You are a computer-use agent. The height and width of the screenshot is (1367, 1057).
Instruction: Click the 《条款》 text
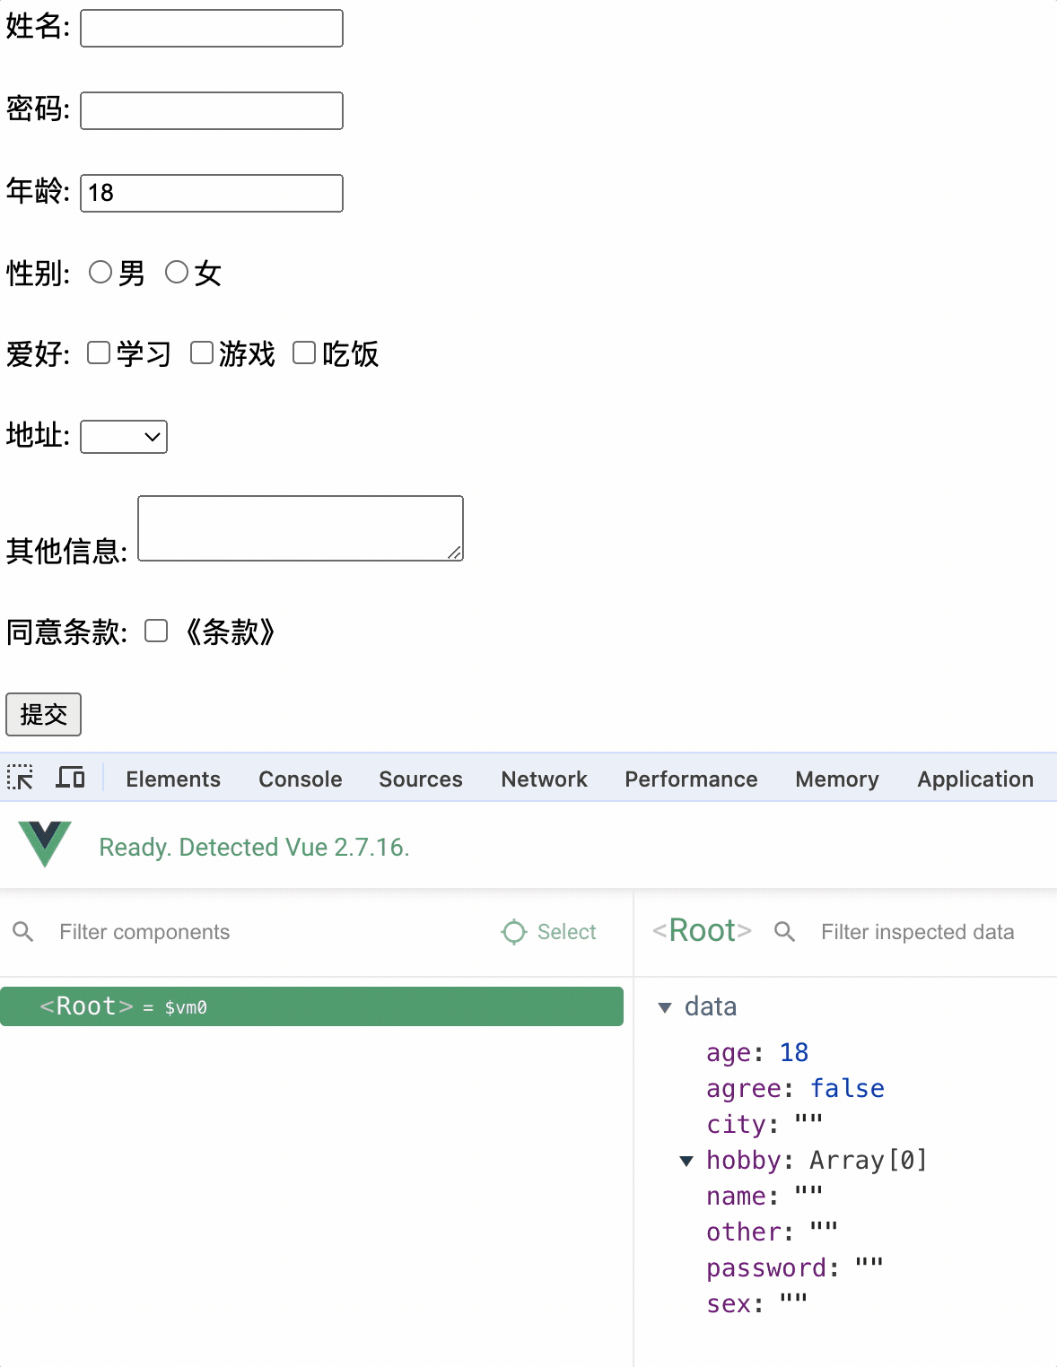[x=230, y=631]
